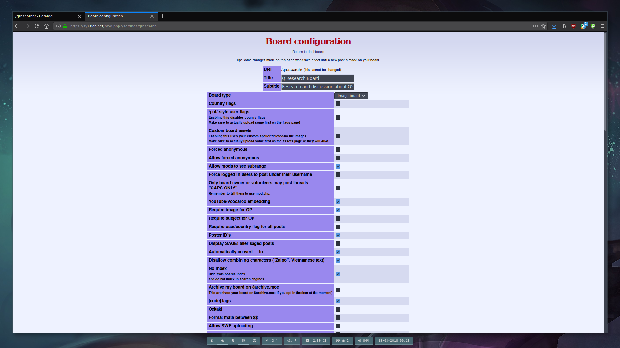
Task: Bookmark this page with the star icon
Action: pos(543,26)
